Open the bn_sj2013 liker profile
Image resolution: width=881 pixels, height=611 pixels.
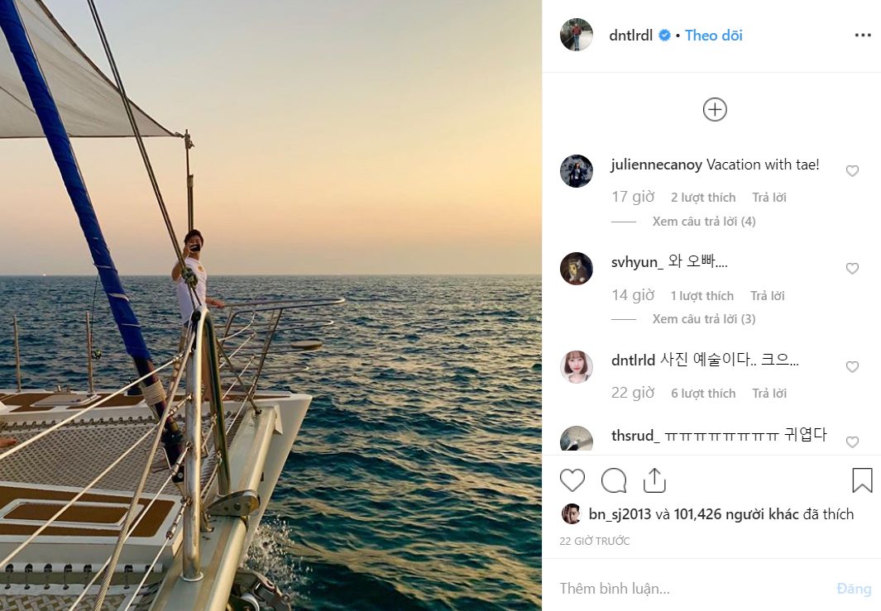[x=620, y=514]
